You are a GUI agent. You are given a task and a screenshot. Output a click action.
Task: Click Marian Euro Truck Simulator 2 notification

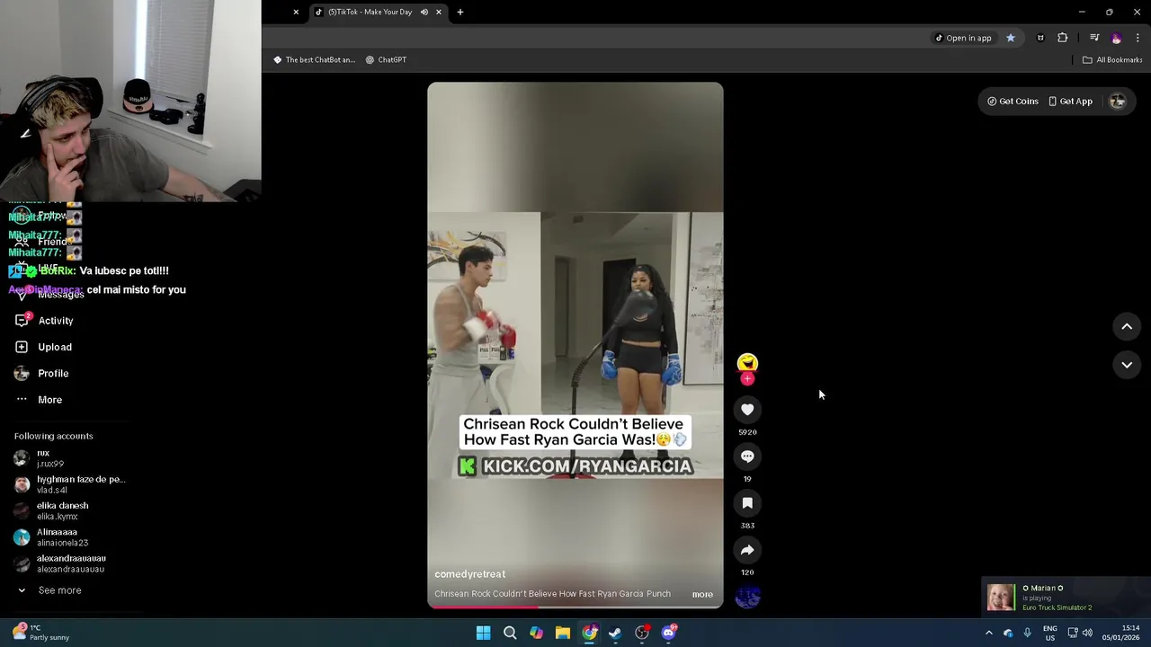(x=1065, y=598)
